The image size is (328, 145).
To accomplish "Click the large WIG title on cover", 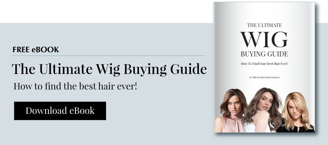I will [264, 40].
